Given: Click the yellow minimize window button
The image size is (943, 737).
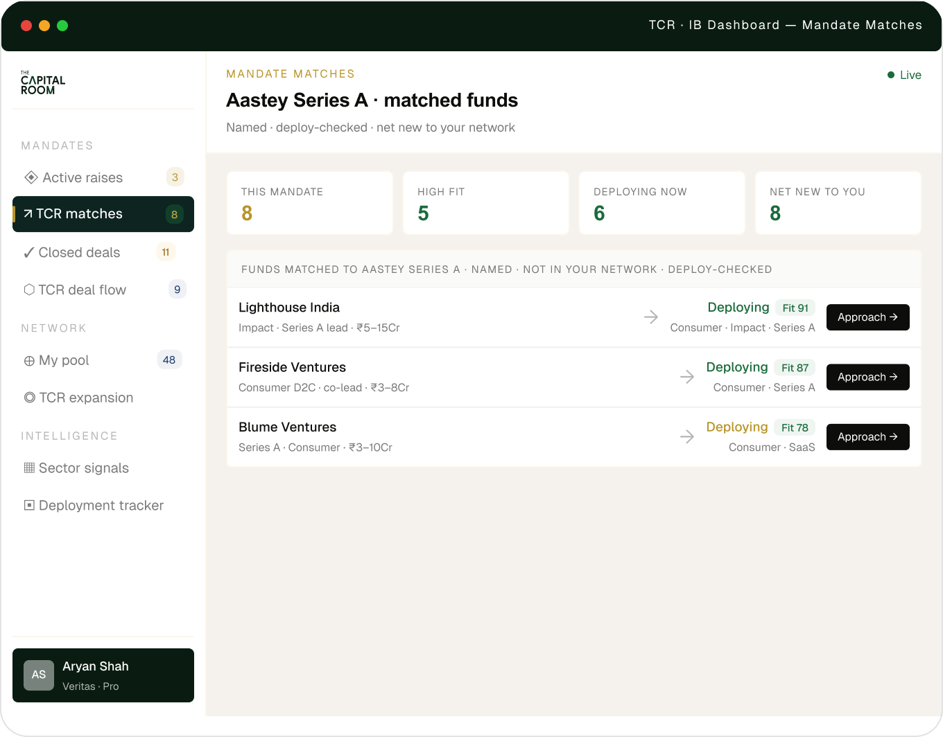Looking at the screenshot, I should 44,26.
